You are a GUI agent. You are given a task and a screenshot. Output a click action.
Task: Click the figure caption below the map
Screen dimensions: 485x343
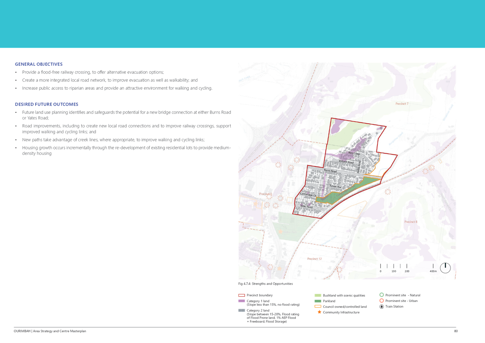click(x=266, y=284)
